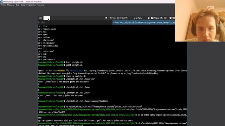Click the webcam overlay video thumbnail

pyautogui.click(x=200, y=21)
